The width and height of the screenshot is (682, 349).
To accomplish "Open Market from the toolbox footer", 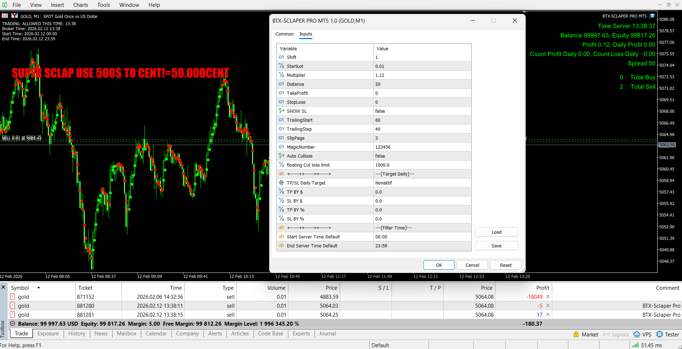I will (586, 334).
